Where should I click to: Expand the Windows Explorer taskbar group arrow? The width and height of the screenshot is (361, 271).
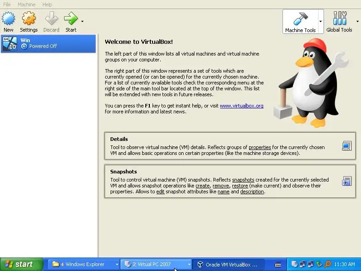coord(117,265)
